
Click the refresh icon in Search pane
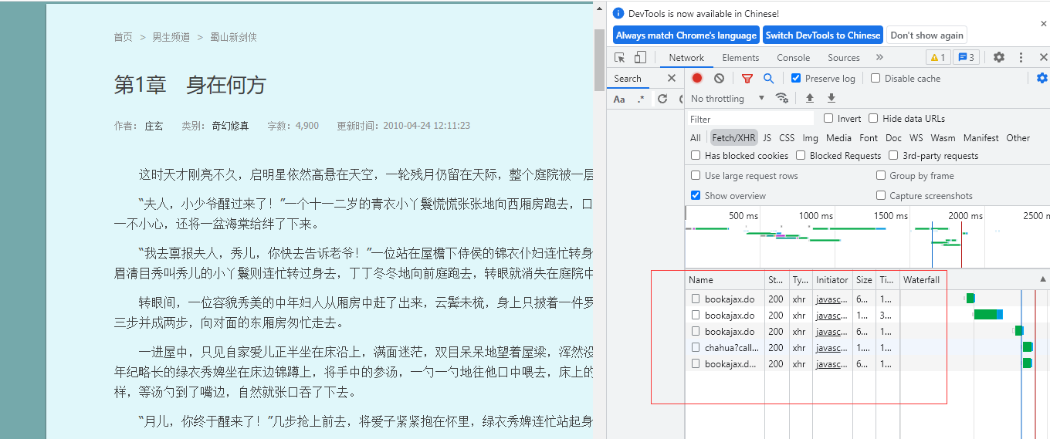662,99
